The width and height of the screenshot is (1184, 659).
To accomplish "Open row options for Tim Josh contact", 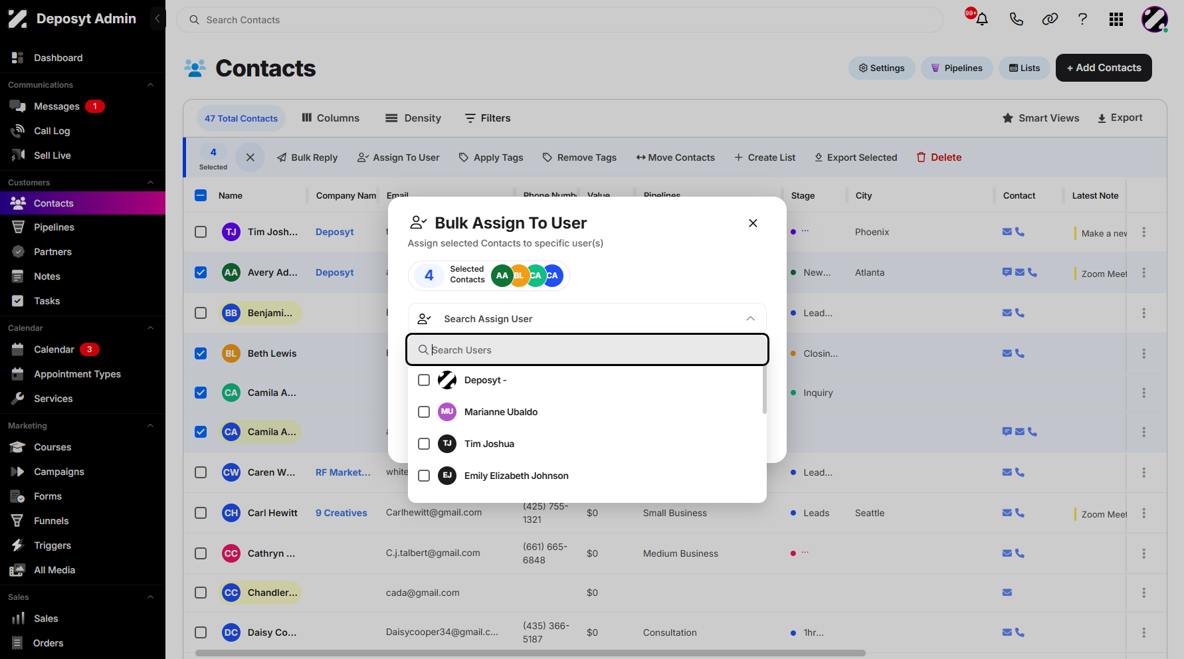I will (x=1143, y=232).
